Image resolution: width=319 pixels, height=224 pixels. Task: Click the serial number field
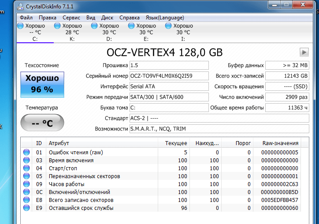[x=169, y=76]
